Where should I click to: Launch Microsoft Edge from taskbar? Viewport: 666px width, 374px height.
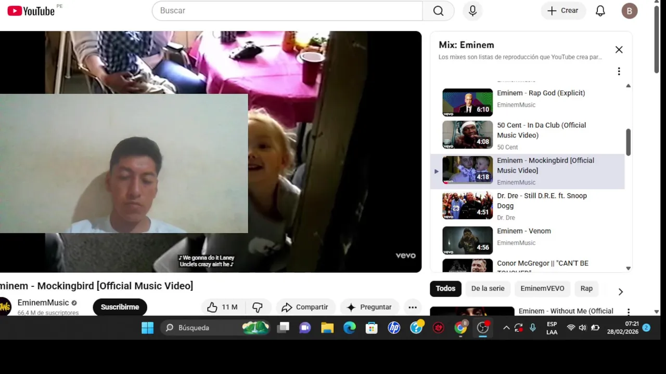point(350,328)
